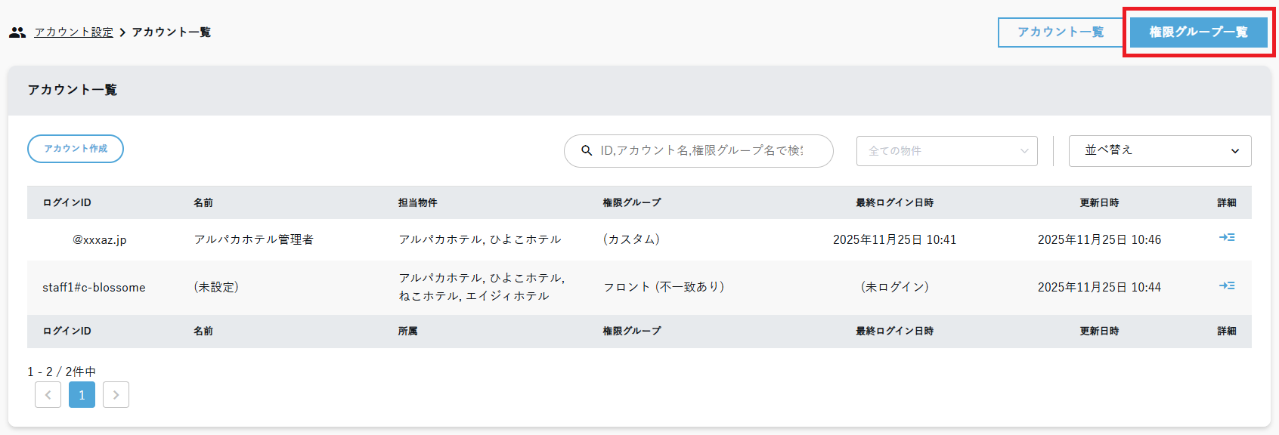Image resolution: width=1279 pixels, height=435 pixels.
Task: Switch to the 権限グループ一覧 tab
Action: coord(1198,32)
